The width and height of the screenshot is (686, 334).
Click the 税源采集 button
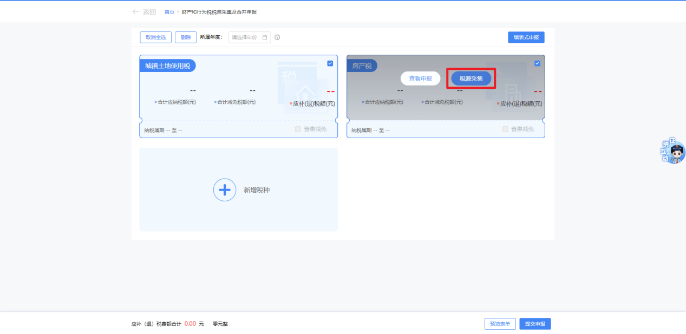(471, 78)
